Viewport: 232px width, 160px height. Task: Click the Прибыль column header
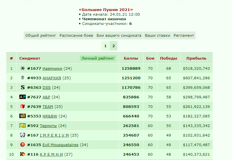click(x=196, y=58)
